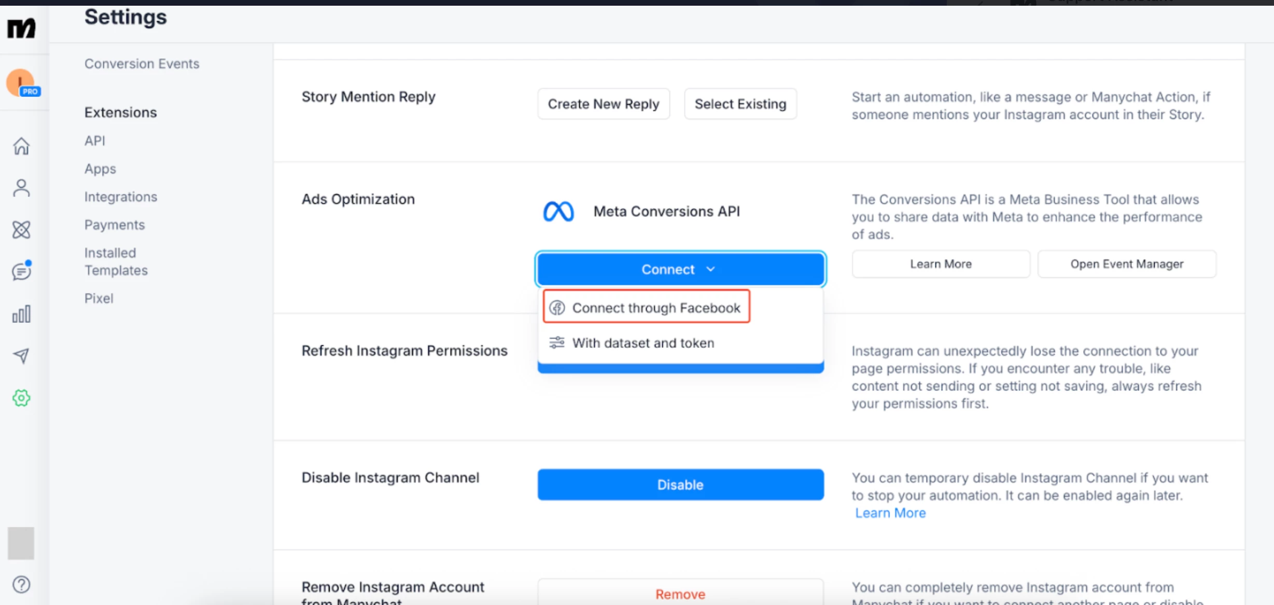
Task: Open the Analytics bar chart icon
Action: click(21, 314)
